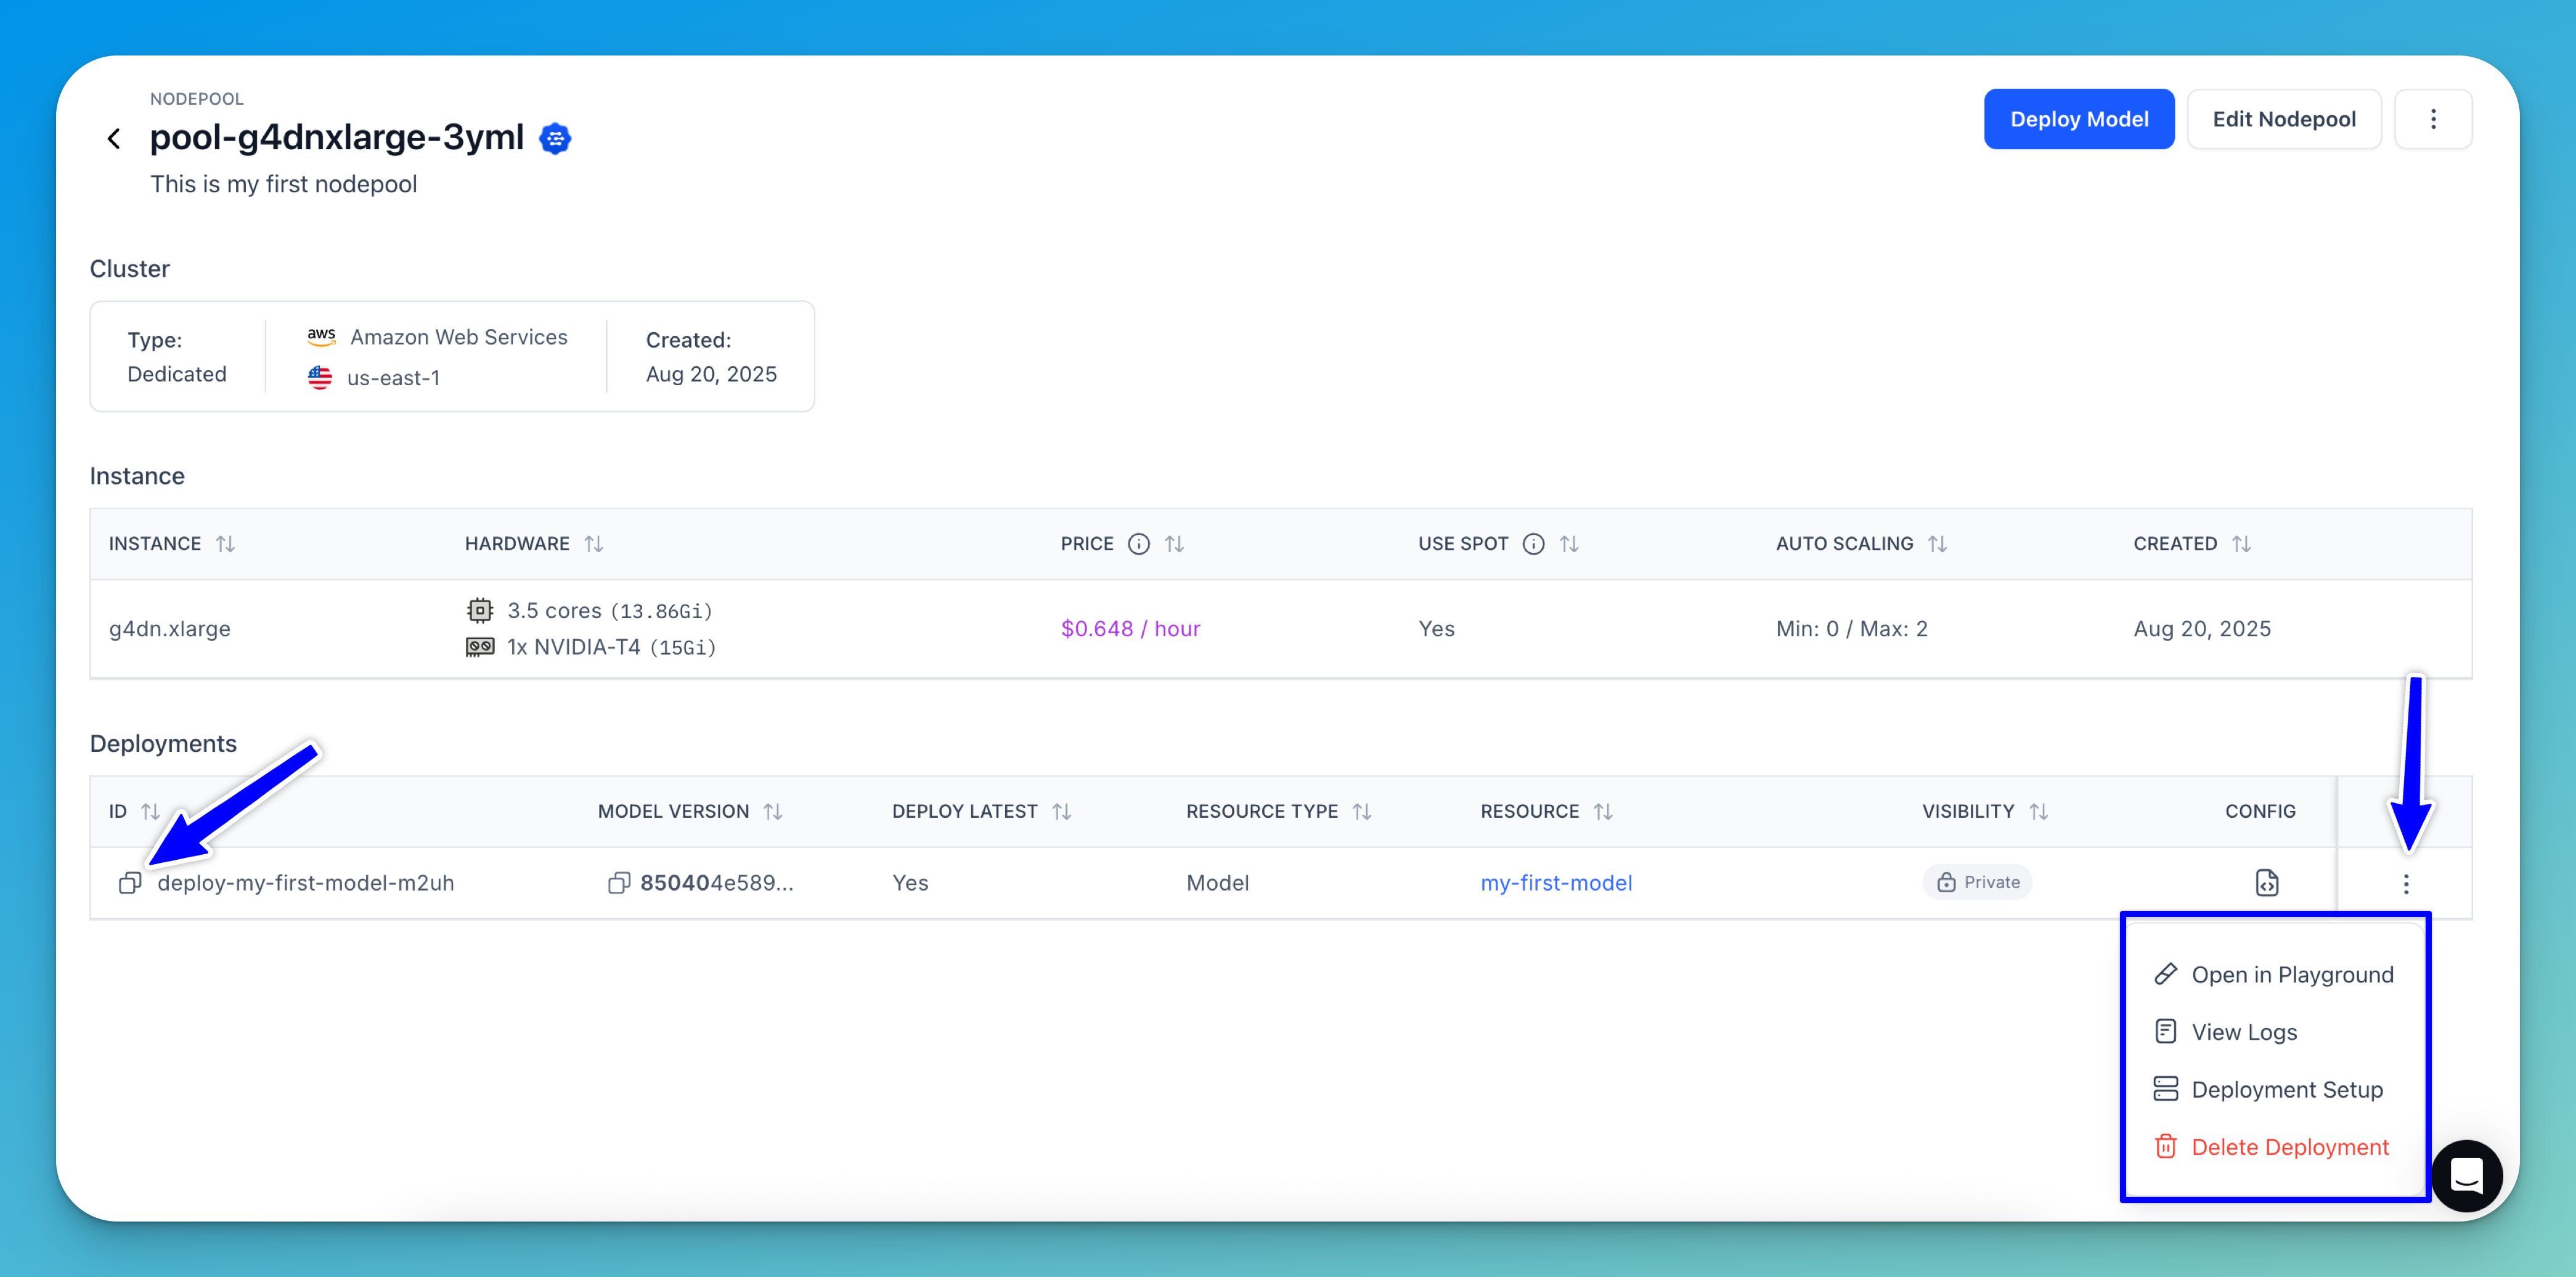Copy the model version 850404e589 ID
2576x1277 pixels.
(619, 883)
